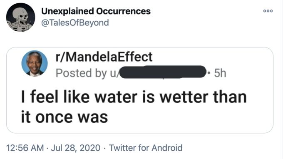
Task: Select the r/MandelaEffect subreddit title
Action: (104, 57)
